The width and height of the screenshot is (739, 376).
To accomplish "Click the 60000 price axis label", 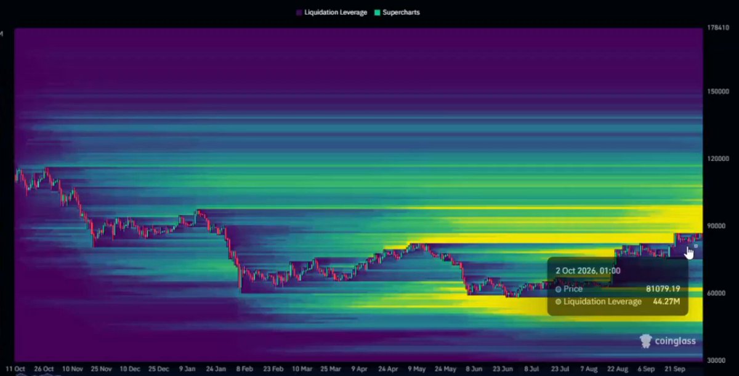I will tap(717, 293).
